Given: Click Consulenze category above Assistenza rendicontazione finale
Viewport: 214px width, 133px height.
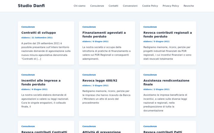Looking at the screenshot, I should pos(150,75).
